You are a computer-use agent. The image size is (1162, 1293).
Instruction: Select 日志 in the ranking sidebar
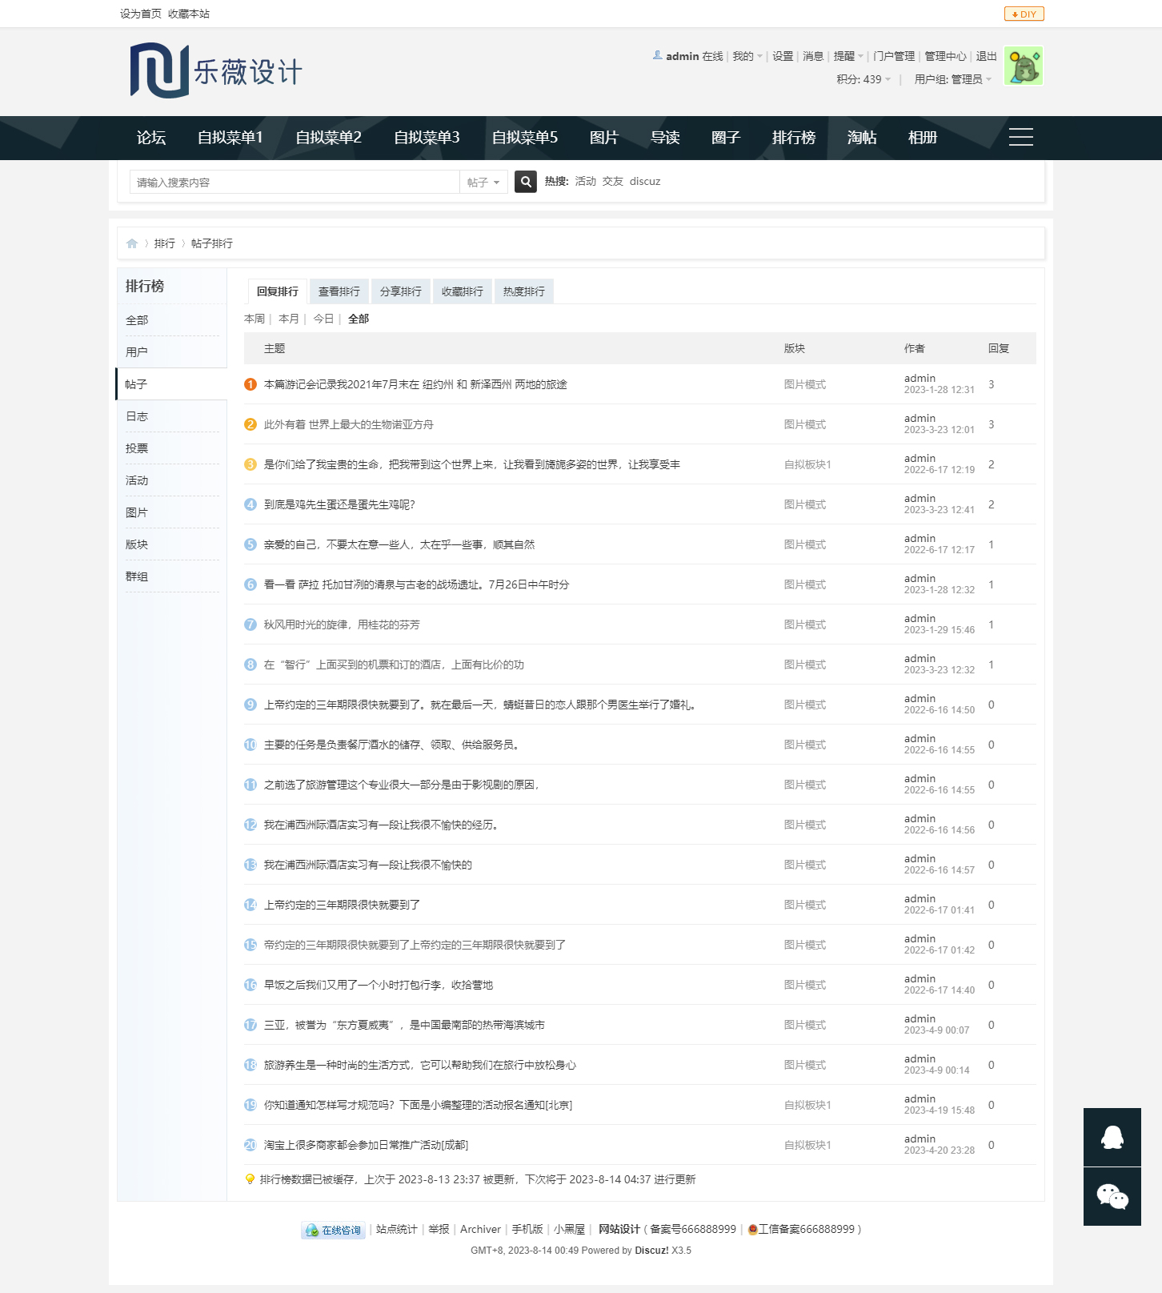137,416
